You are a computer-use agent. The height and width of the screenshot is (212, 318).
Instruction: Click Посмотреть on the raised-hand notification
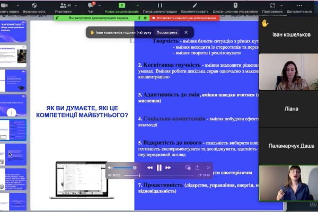point(166,32)
